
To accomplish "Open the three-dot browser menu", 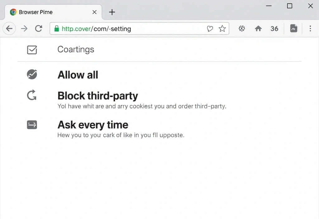I will tap(310, 28).
